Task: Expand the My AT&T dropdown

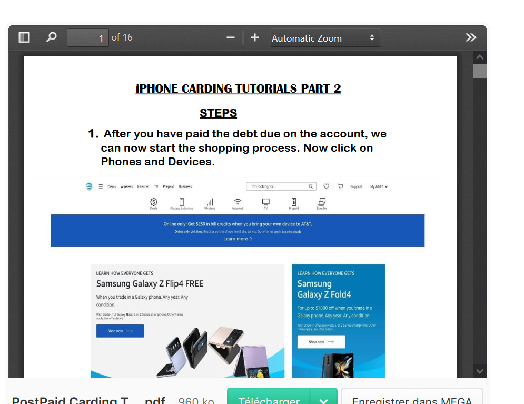Action: pos(378,186)
